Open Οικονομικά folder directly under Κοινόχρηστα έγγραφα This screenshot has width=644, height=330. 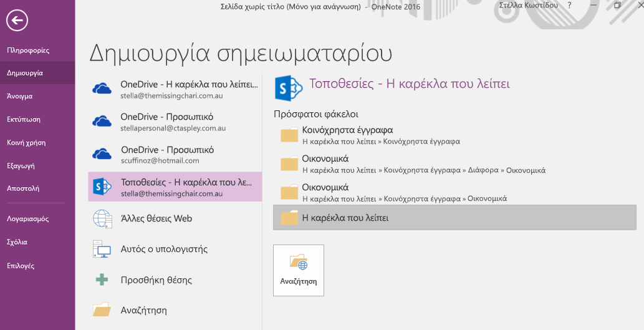(454, 193)
